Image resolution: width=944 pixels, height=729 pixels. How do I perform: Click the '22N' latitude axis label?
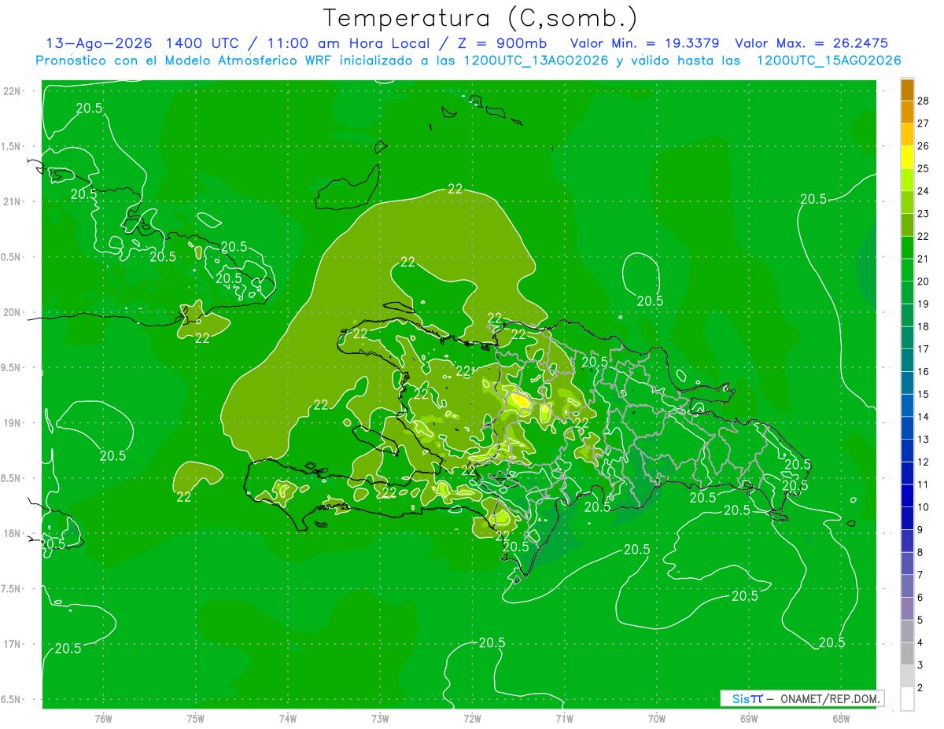[x=13, y=91]
